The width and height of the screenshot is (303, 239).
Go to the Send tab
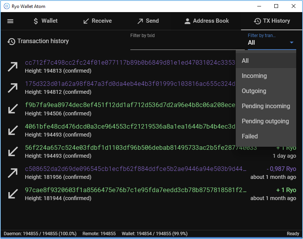[x=148, y=21]
